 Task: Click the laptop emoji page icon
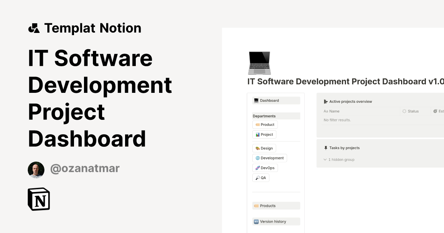point(259,63)
